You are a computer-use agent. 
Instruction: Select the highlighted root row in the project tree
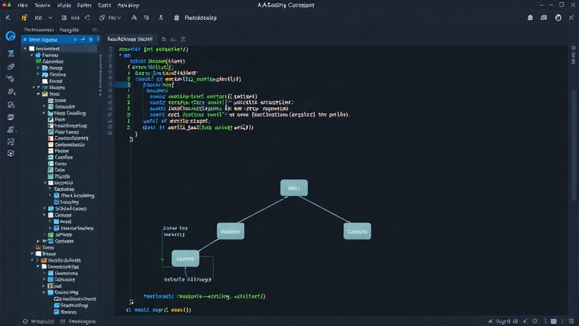coord(59,49)
